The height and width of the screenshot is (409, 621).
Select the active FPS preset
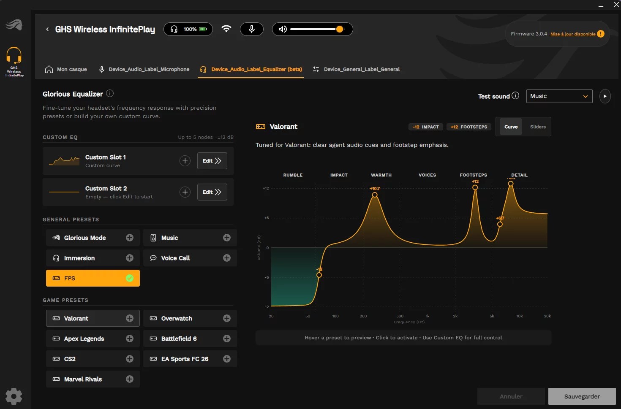tap(93, 278)
